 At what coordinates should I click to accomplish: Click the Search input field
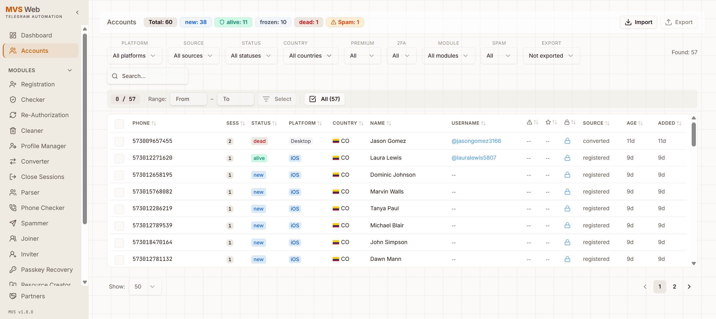[148, 76]
